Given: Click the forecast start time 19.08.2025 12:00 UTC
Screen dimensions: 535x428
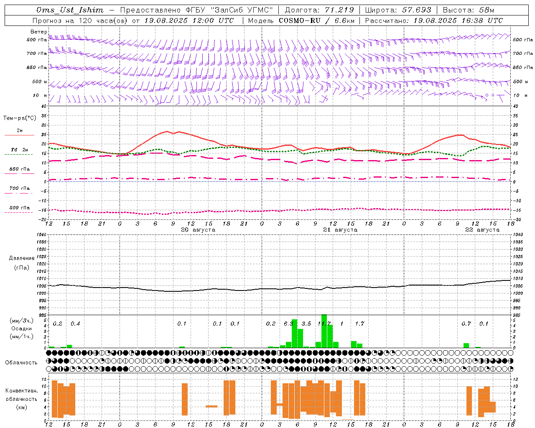Looking at the screenshot, I should pos(189,20).
